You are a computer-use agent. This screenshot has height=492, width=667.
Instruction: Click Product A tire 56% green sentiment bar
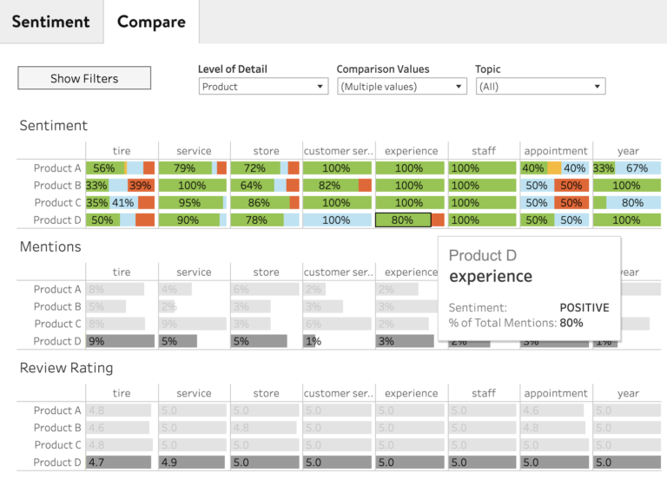[104, 168]
